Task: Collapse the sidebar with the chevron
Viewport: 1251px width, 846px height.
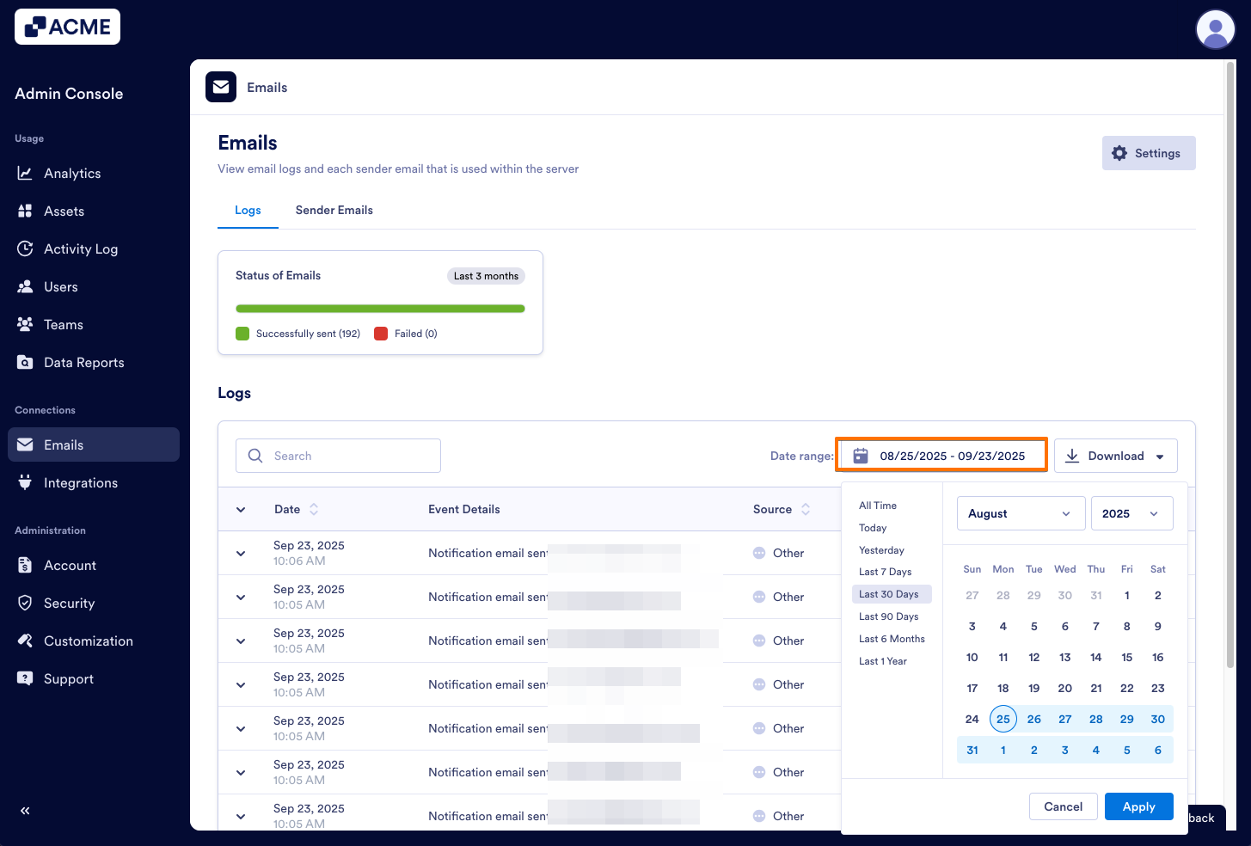Action: tap(25, 811)
